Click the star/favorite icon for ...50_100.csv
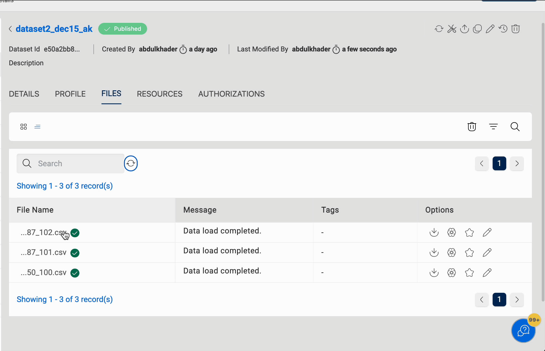This screenshot has height=351, width=545. pos(469,273)
